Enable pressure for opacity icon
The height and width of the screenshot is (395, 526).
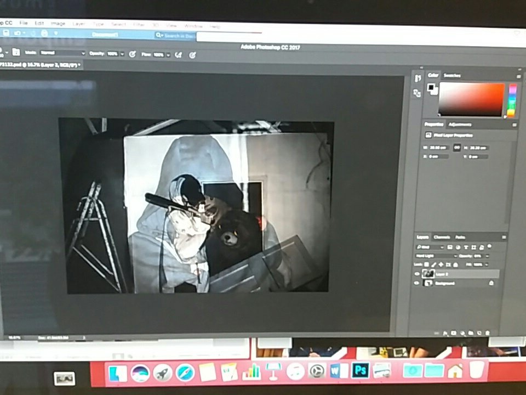click(132, 54)
